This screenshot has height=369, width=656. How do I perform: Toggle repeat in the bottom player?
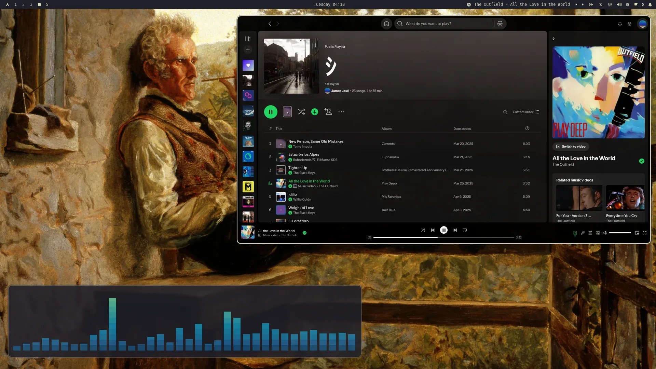coord(465,230)
